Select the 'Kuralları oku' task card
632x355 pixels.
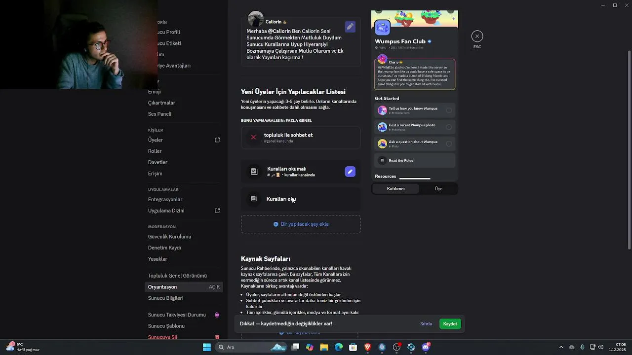click(301, 199)
